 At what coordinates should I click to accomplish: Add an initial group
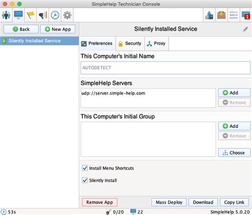pyautogui.click(x=234, y=126)
